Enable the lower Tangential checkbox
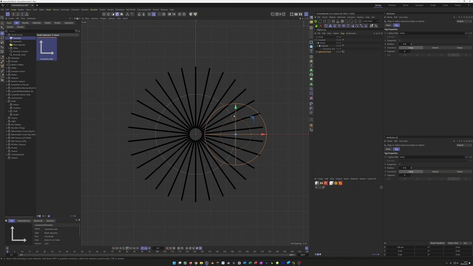 pos(400,164)
